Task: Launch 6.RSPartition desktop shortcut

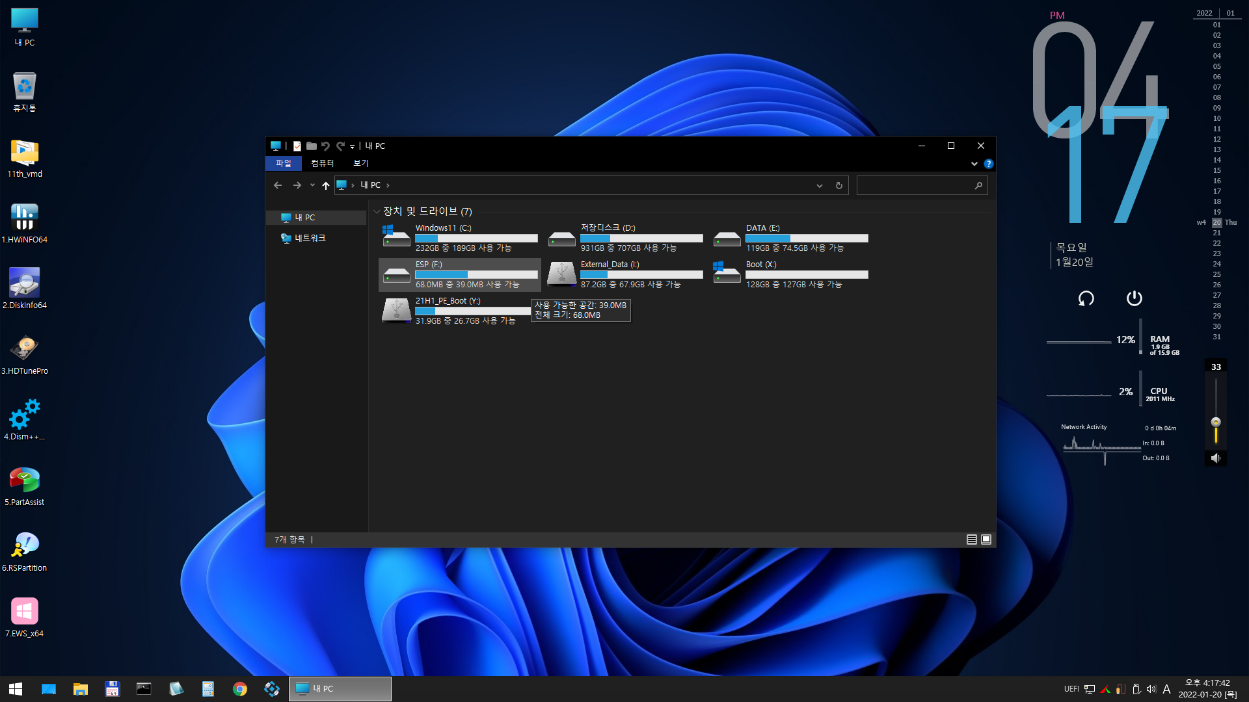Action: 25,552
